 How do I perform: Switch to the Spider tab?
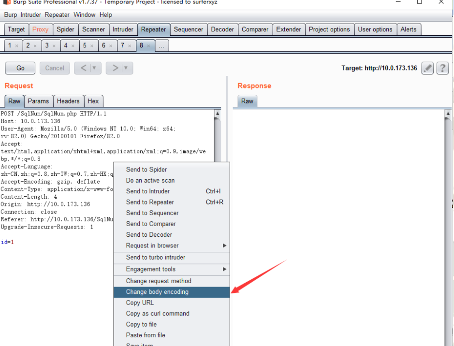65,29
